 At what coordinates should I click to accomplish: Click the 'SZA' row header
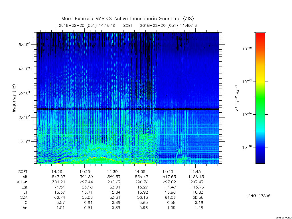click(24, 197)
